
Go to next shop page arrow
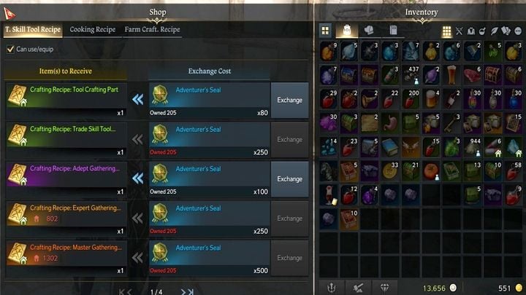183,292
